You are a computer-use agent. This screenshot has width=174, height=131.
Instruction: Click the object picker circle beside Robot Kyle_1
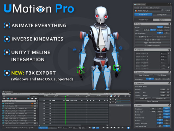[163, 10]
